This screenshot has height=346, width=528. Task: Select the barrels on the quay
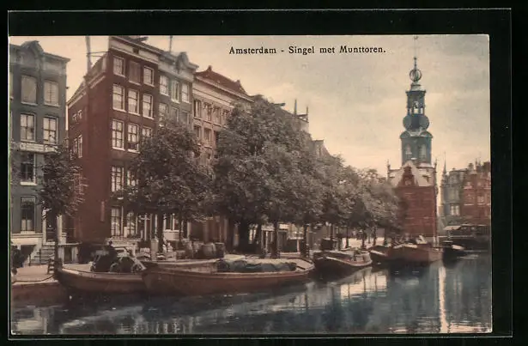(x=206, y=250)
